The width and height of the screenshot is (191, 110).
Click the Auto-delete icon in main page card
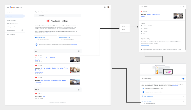(60, 37)
